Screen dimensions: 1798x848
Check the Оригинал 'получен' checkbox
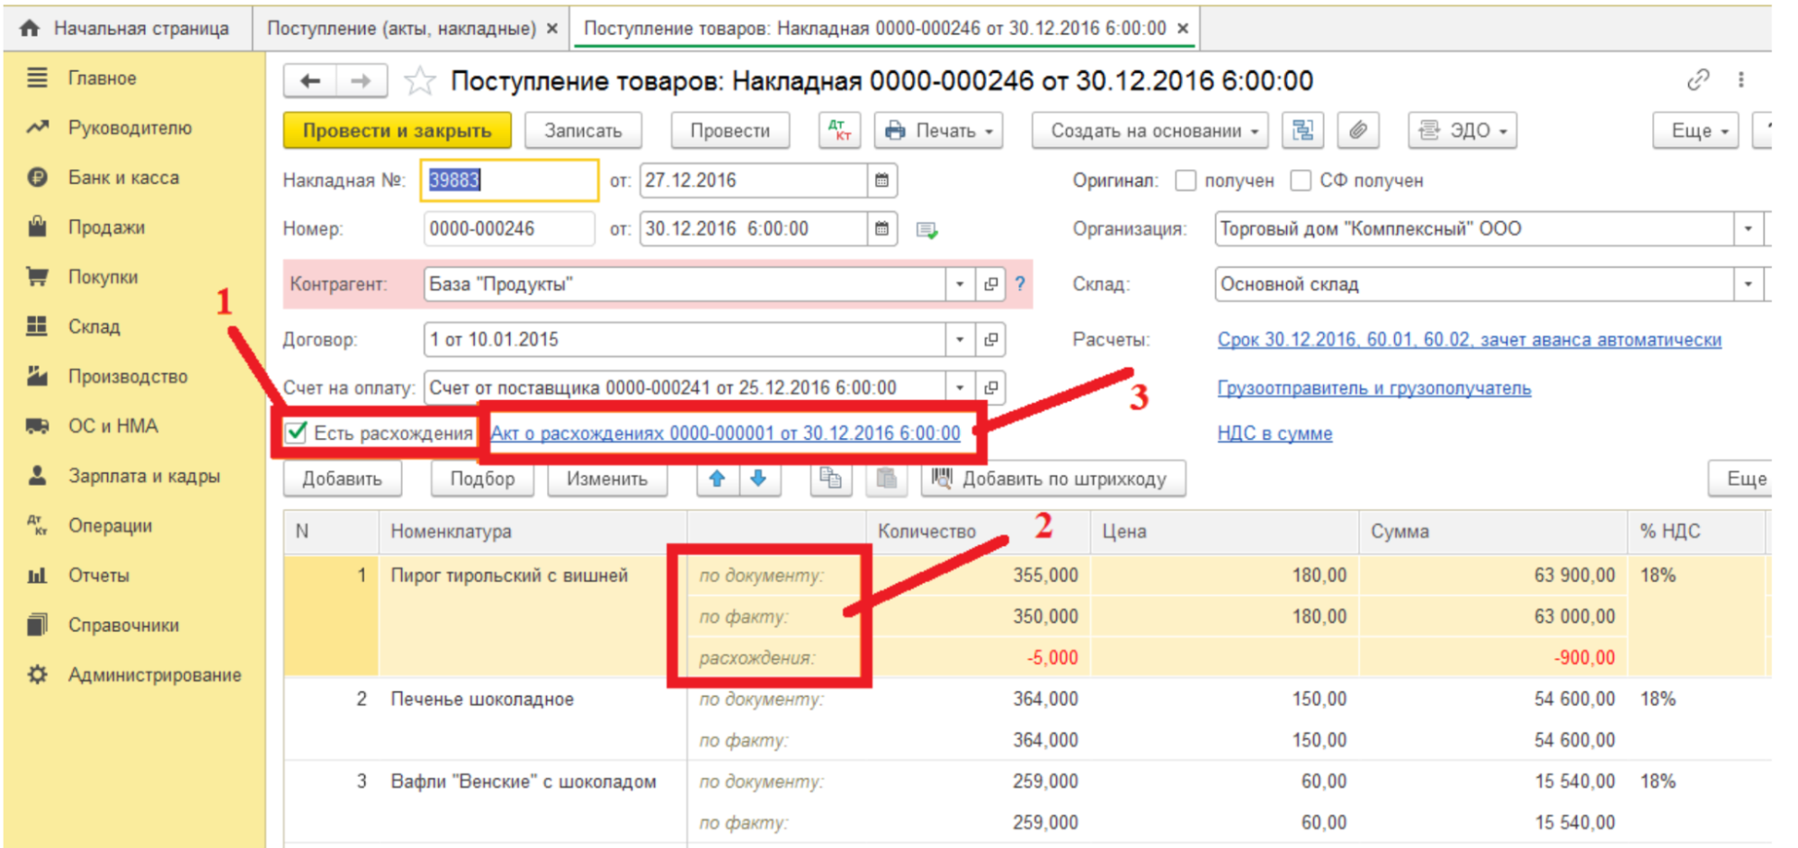tap(1185, 181)
